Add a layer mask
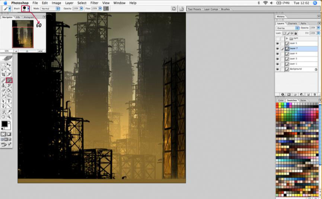 [x=289, y=94]
